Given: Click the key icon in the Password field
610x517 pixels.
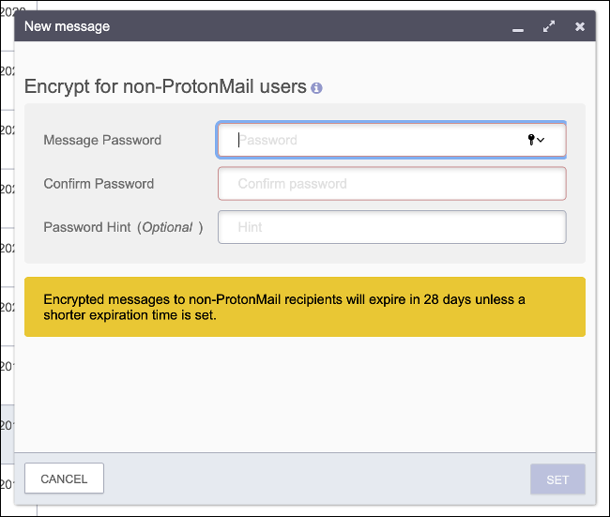Looking at the screenshot, I should pos(531,140).
